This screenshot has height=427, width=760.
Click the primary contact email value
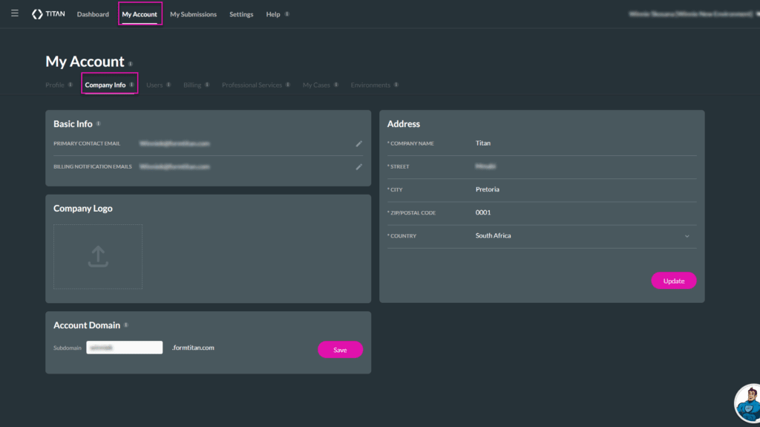coord(174,143)
